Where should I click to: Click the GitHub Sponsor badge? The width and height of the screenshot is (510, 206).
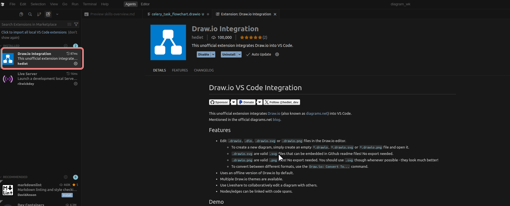[219, 102]
